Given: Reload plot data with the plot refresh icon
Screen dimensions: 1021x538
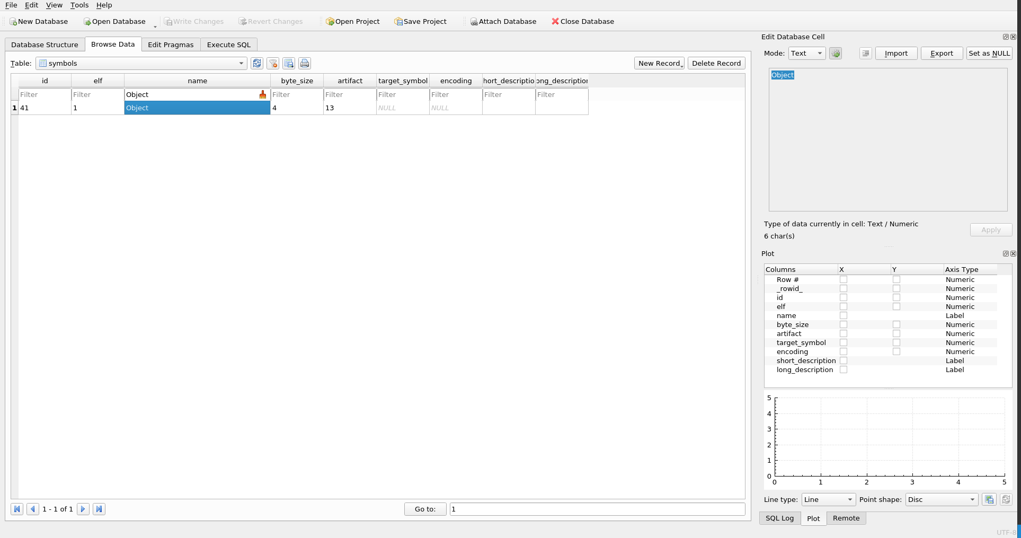Looking at the screenshot, I should point(1006,500).
